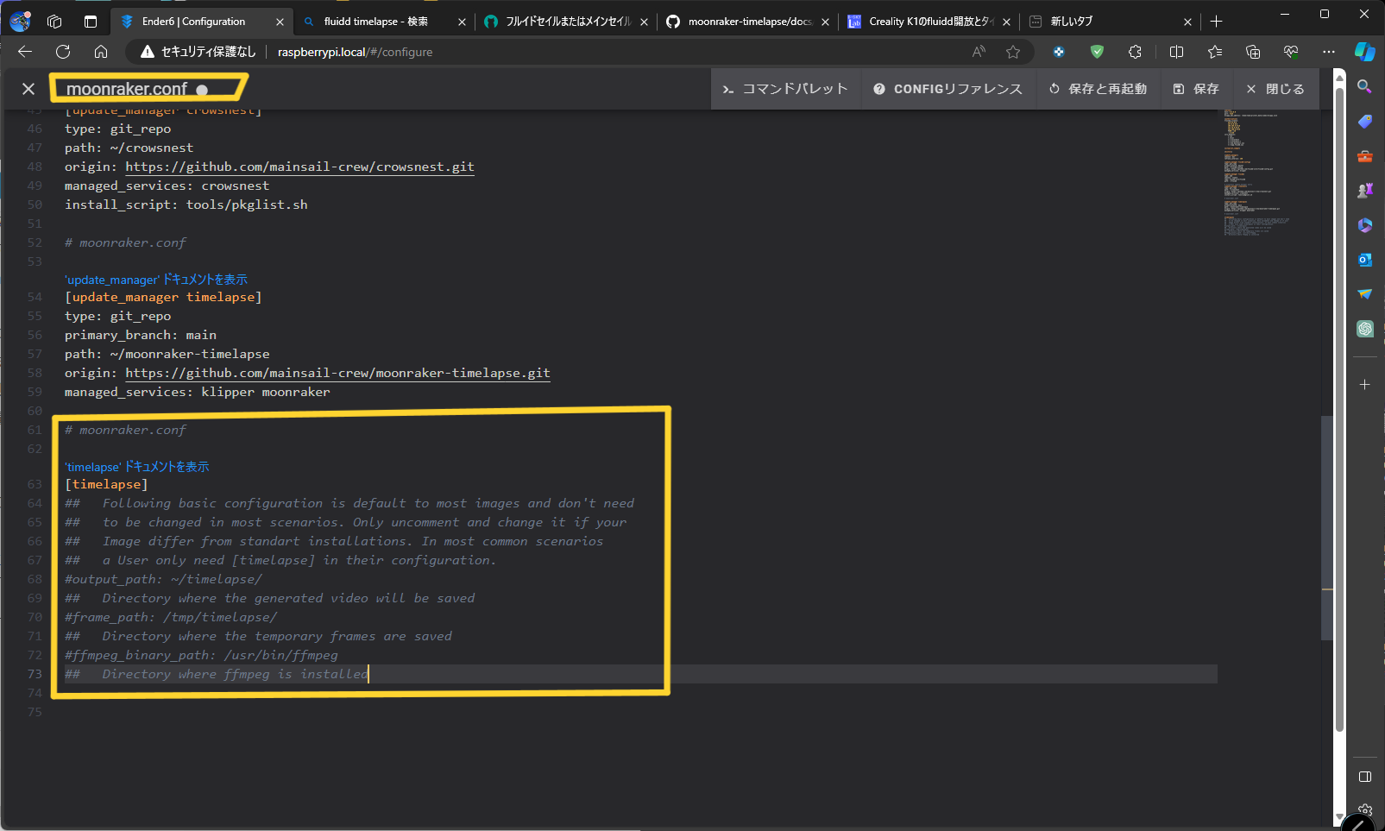Open 'update_manager' ドキュメントを表示 link

pos(156,280)
